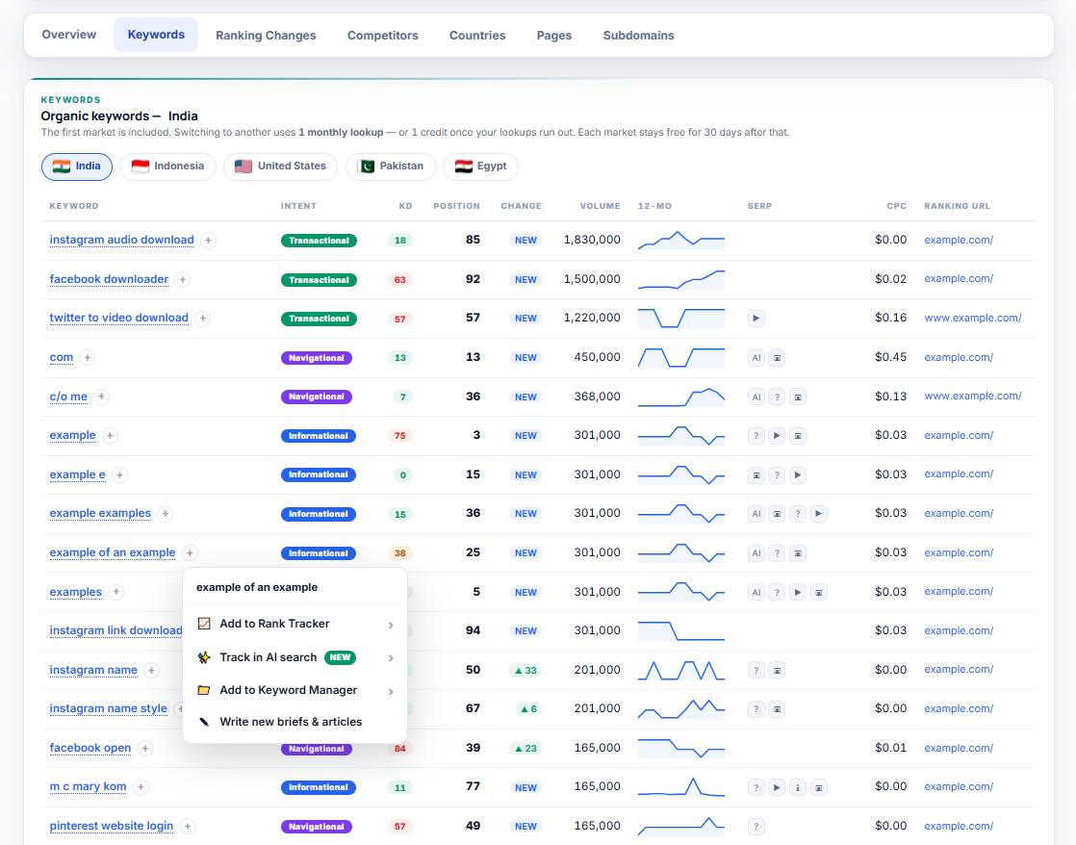The width and height of the screenshot is (1076, 845).
Task: Choose Add to Rank Tracker menu entry
Action: coord(295,624)
